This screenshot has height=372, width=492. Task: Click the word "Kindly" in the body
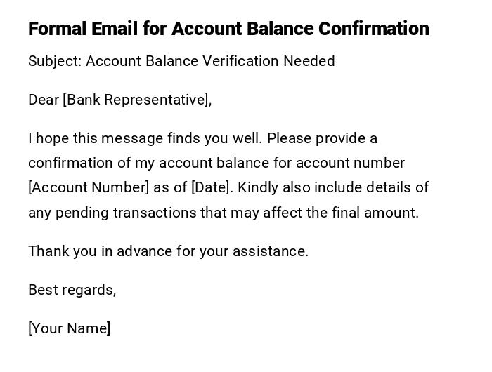[x=259, y=187]
